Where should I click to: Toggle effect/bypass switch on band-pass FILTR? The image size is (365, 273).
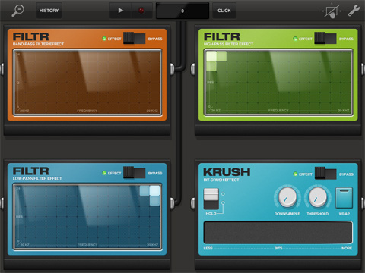tap(134, 39)
